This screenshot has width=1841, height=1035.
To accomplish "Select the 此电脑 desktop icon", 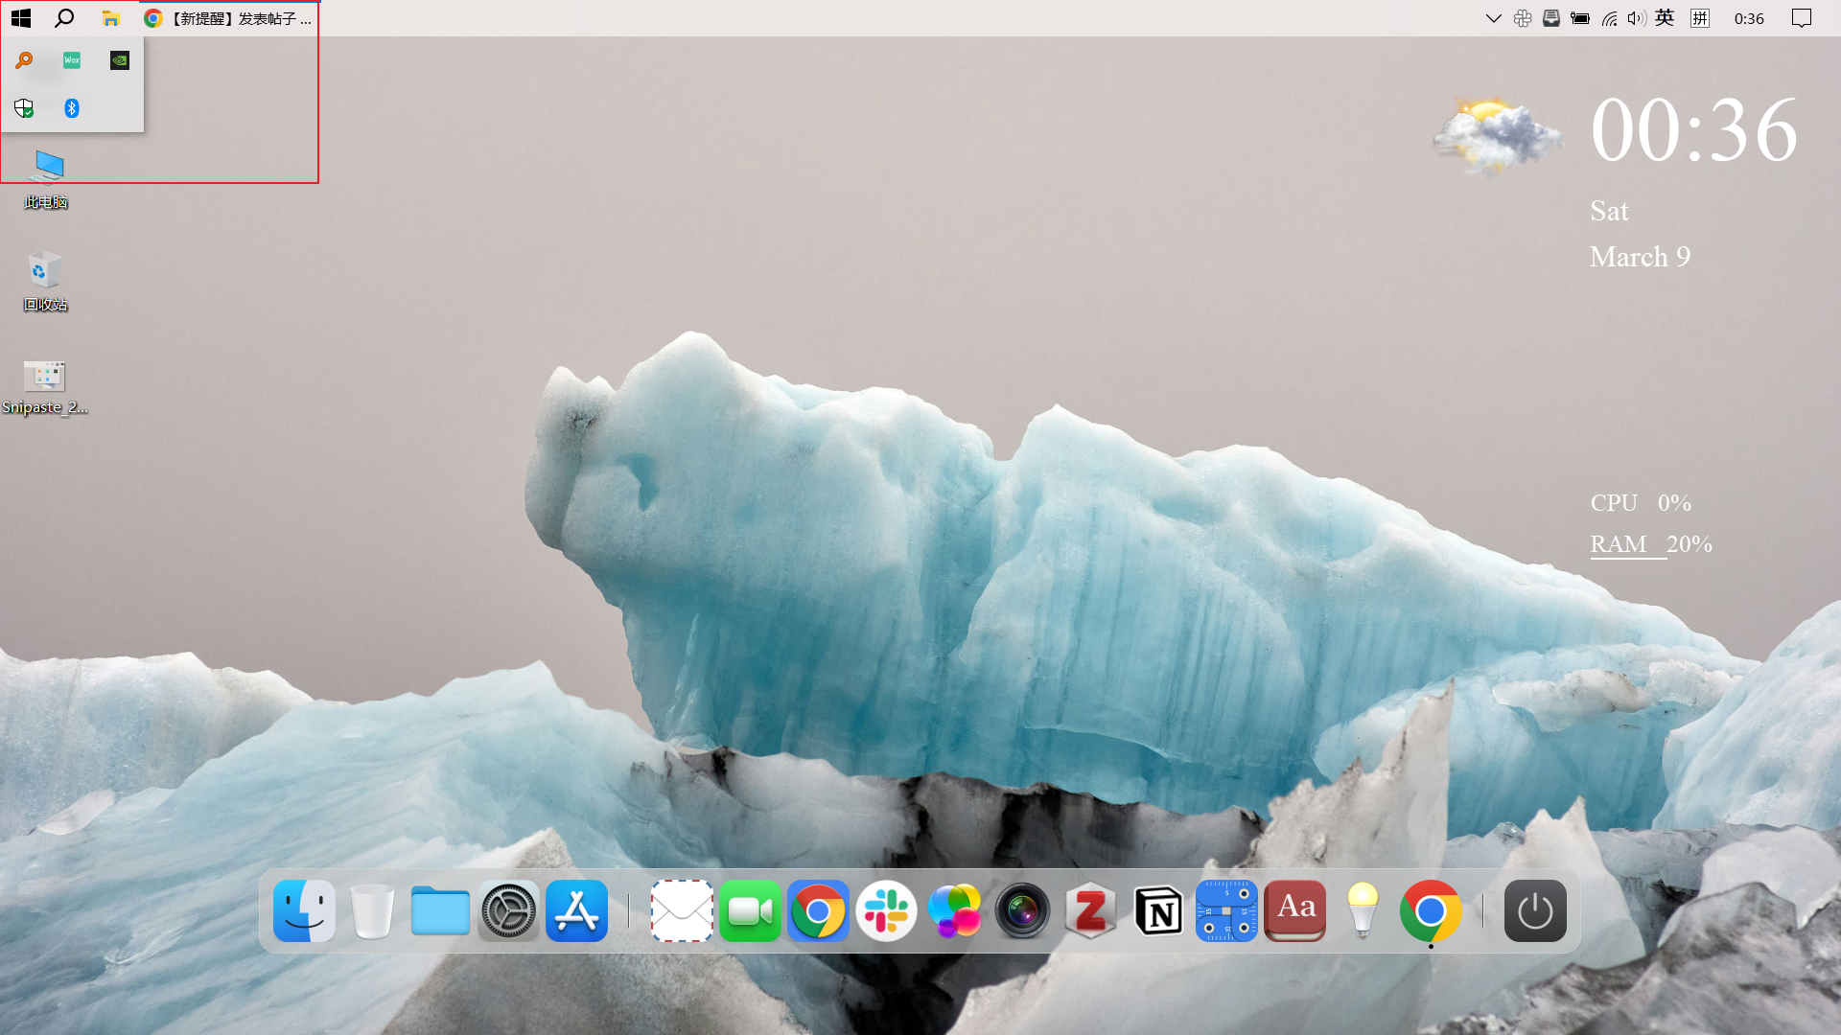I will pos(45,179).
